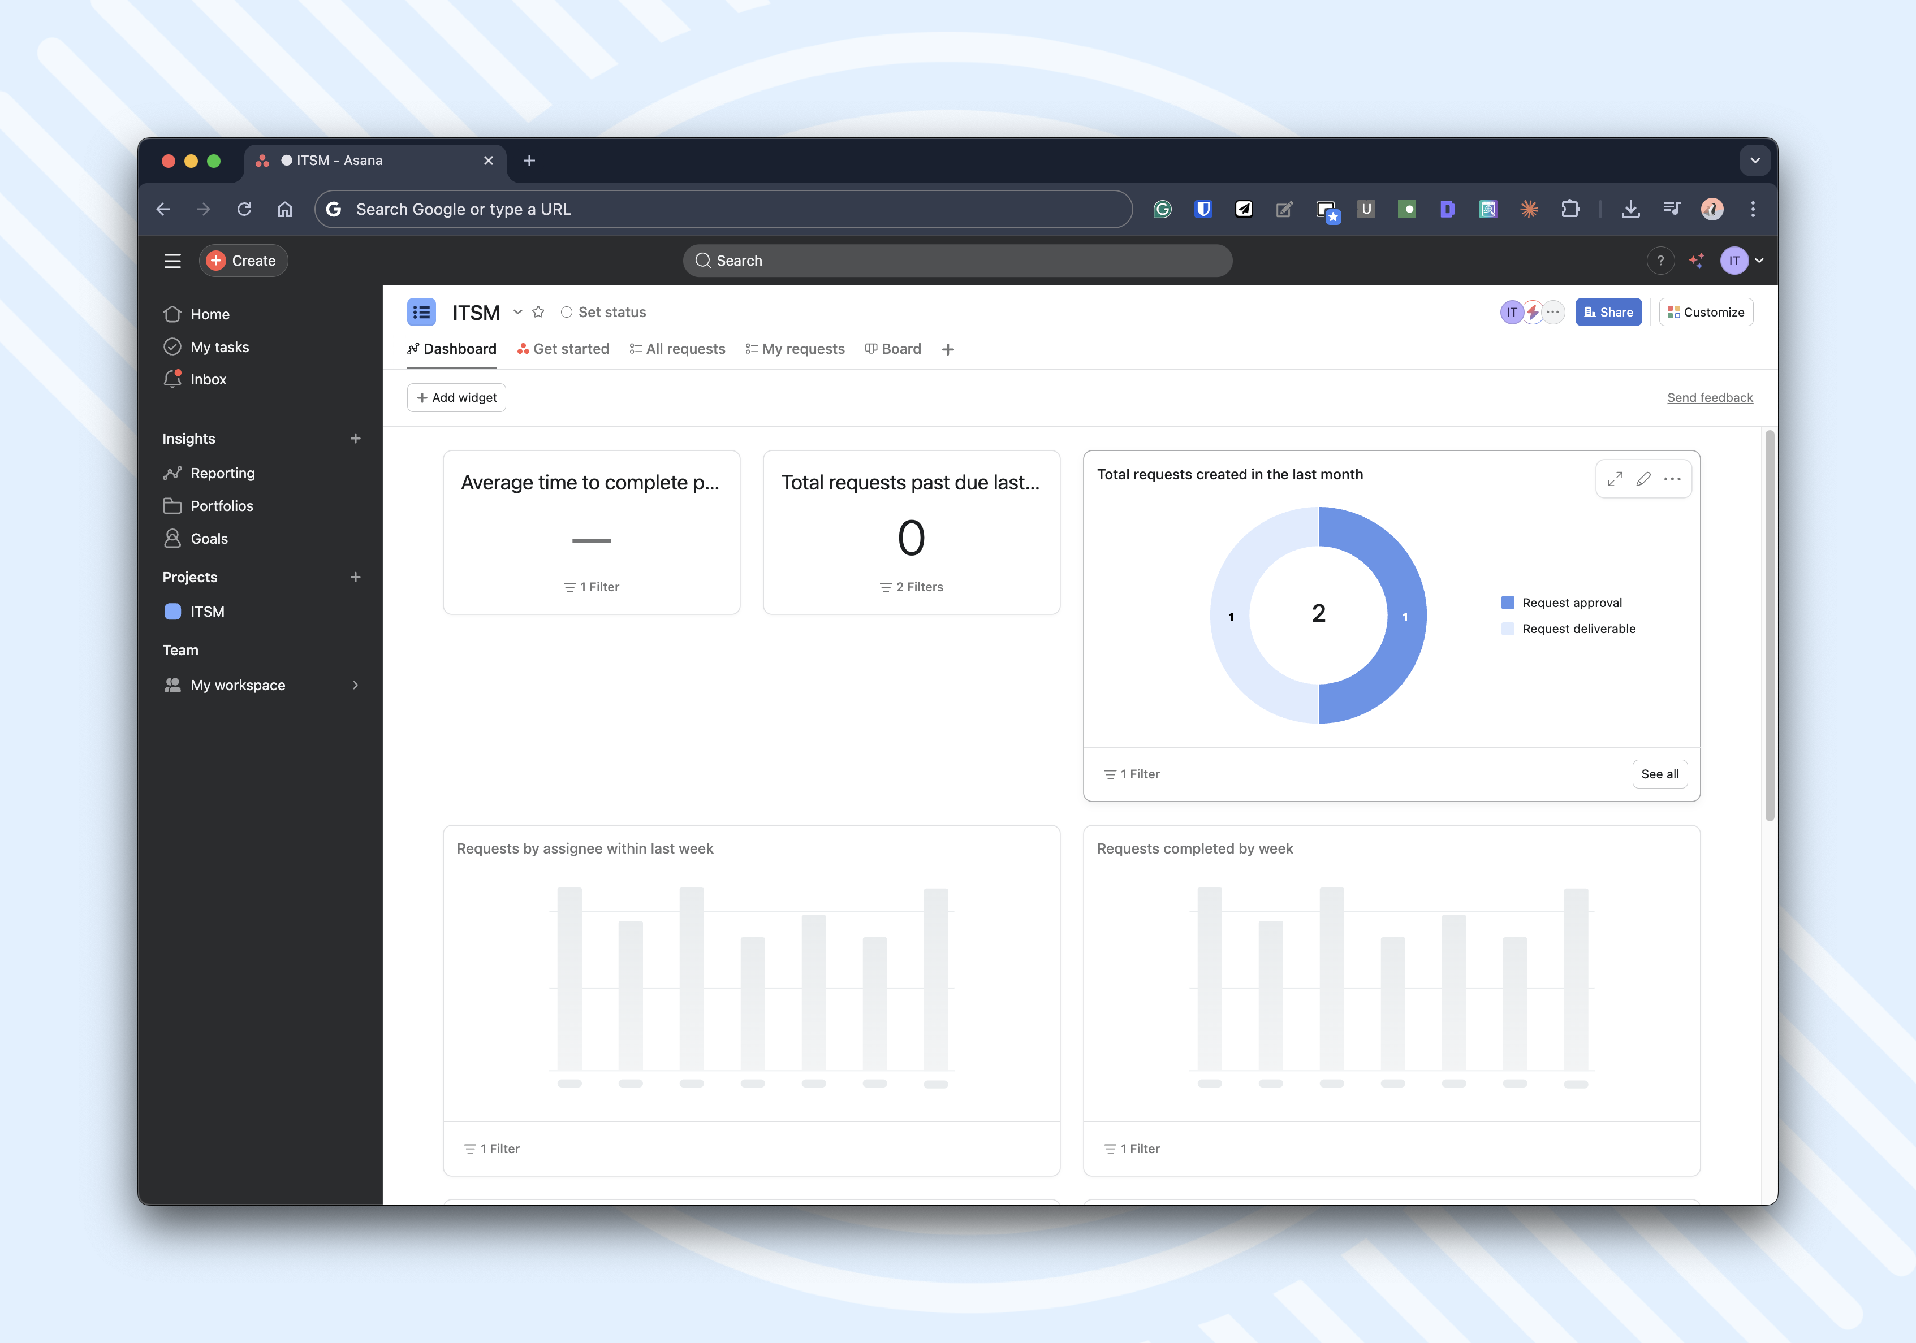1916x1343 pixels.
Task: Add a new project with the Projects plus icon
Action: point(356,577)
